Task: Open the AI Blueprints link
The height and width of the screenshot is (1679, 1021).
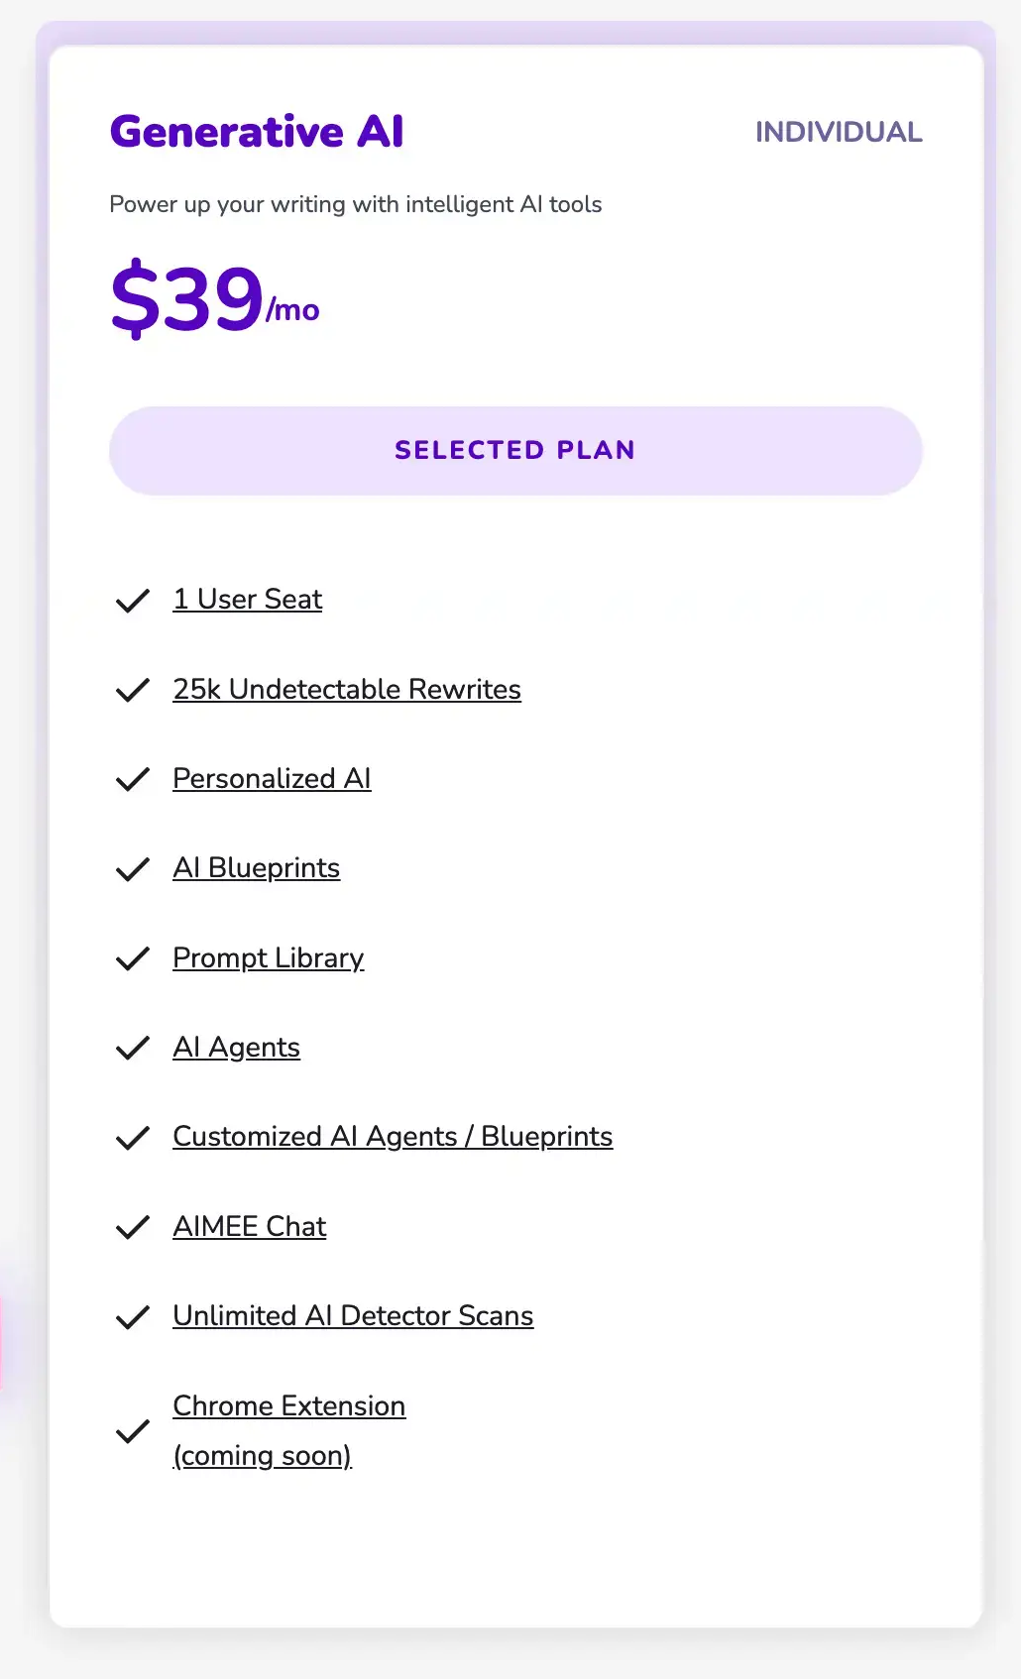Action: [256, 868]
